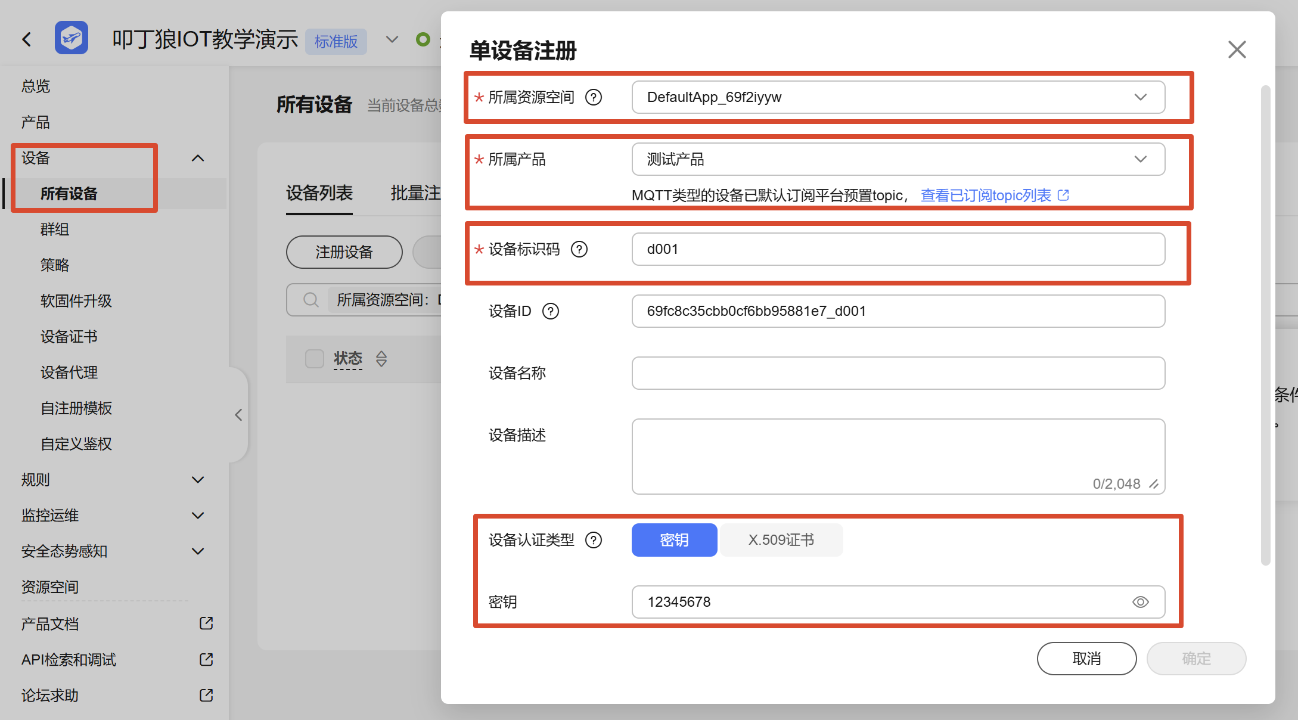Click the 所属资源空间 search filter box
The width and height of the screenshot is (1298, 720).
pos(364,300)
